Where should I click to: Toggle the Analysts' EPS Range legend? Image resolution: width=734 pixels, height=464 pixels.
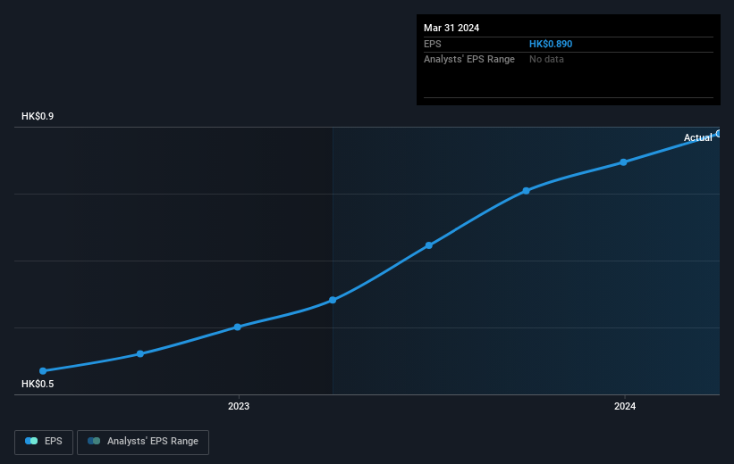tap(143, 442)
